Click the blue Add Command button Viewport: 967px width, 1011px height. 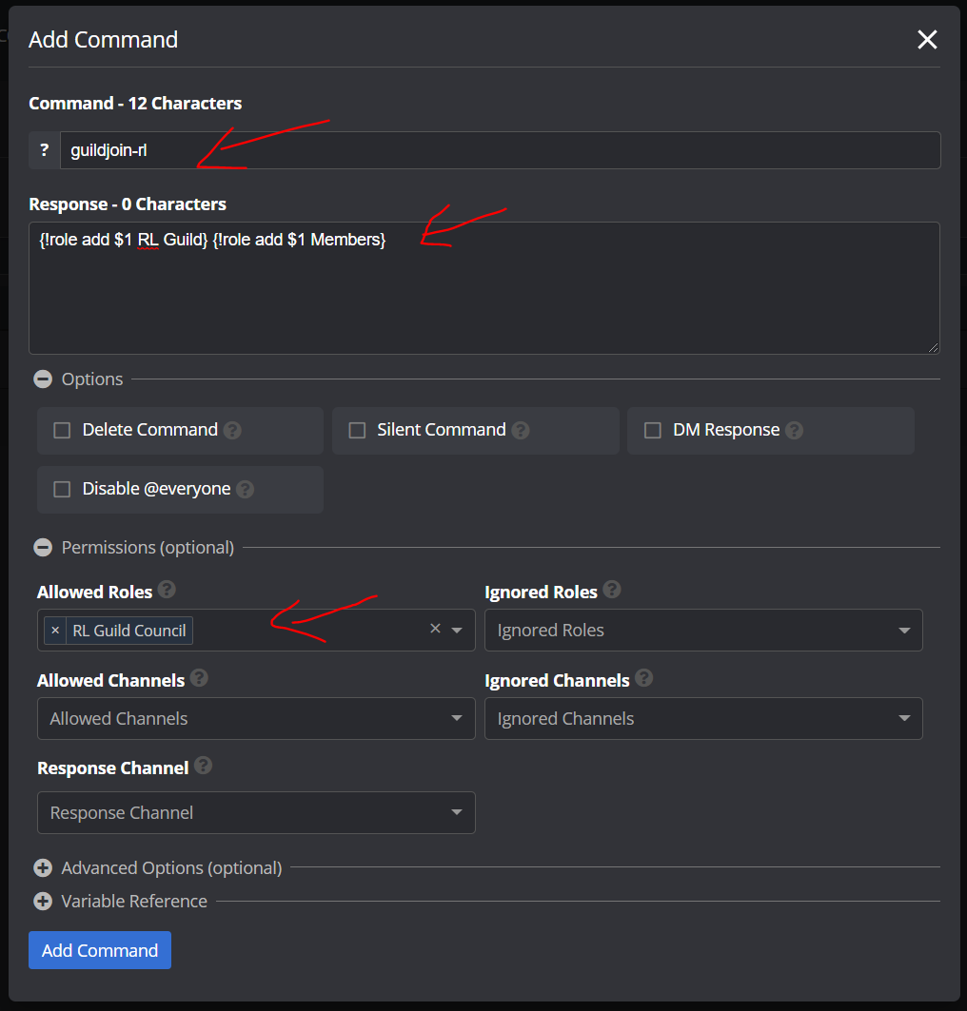coord(100,950)
